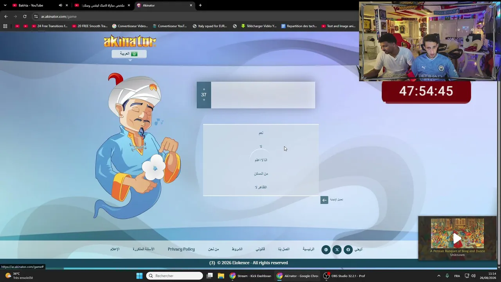Open the الرئيسية footer link
Image resolution: width=501 pixels, height=282 pixels.
[x=308, y=249]
